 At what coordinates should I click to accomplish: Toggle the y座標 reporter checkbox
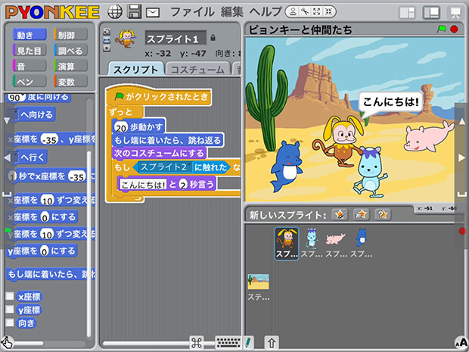(10, 309)
